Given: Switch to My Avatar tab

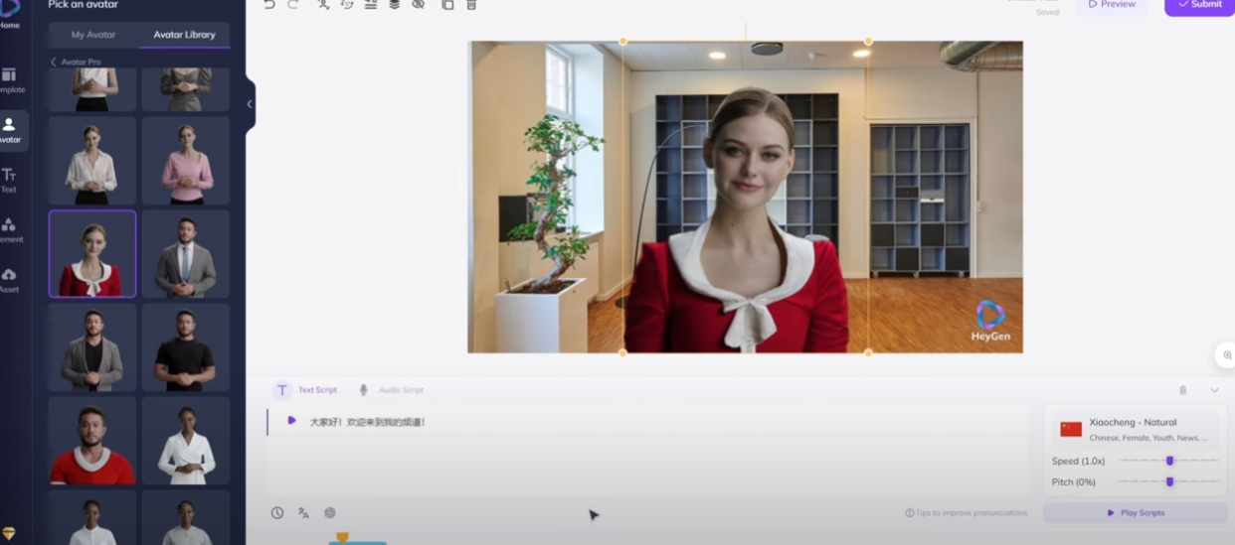Looking at the screenshot, I should (93, 35).
